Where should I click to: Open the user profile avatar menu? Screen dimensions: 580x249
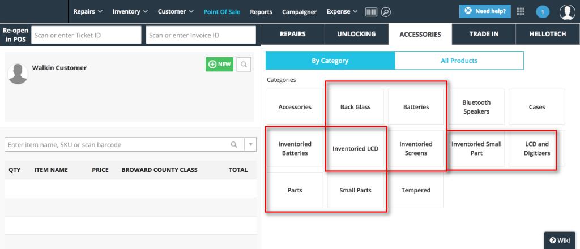pyautogui.click(x=567, y=12)
